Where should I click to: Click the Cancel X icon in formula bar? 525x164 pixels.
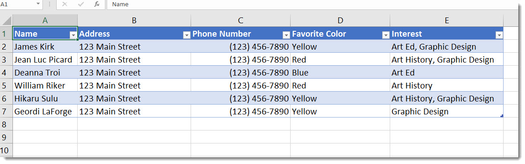tap(65, 4)
